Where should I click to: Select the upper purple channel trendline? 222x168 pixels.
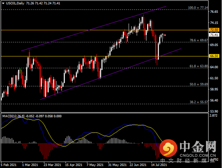93,28
